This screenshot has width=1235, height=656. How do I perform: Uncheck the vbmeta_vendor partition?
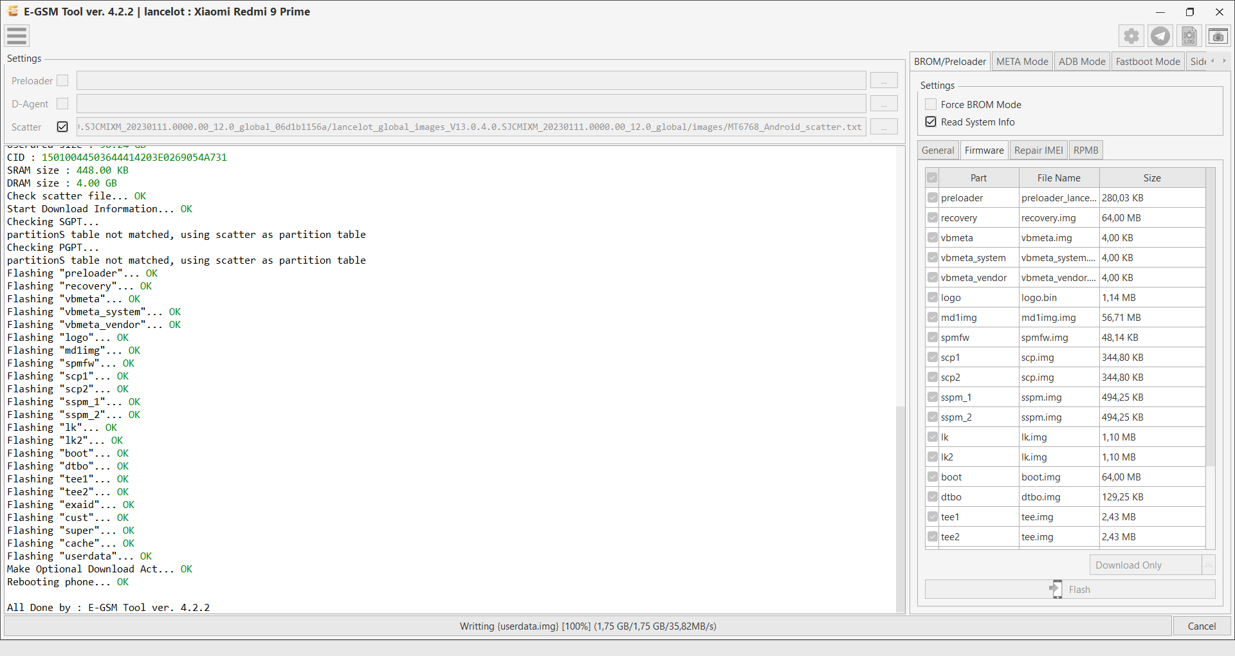pos(933,277)
